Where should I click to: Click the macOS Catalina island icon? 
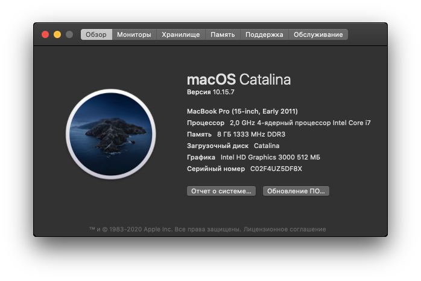click(x=111, y=134)
